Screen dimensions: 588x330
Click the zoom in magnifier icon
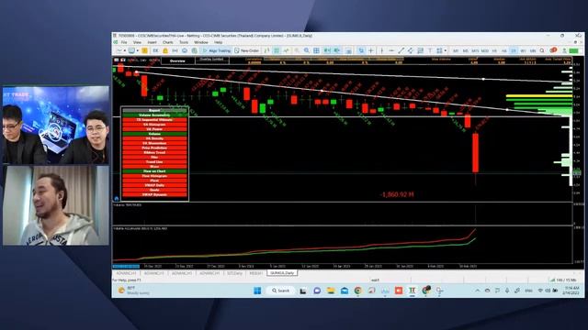point(297,50)
